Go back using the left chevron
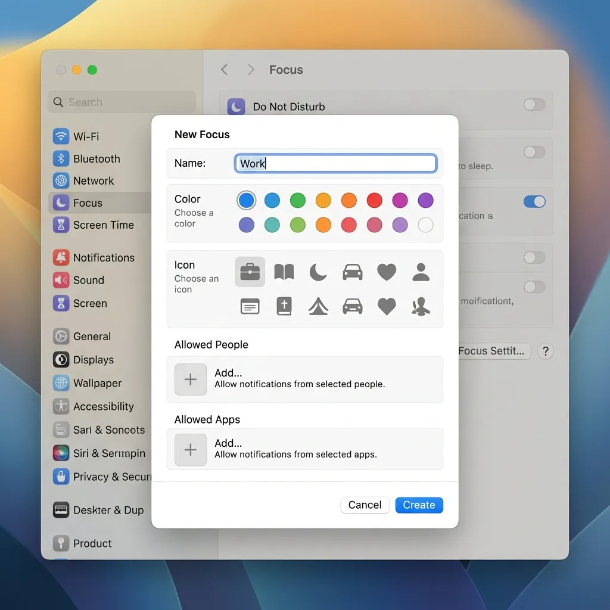Viewport: 610px width, 610px height. click(x=224, y=70)
